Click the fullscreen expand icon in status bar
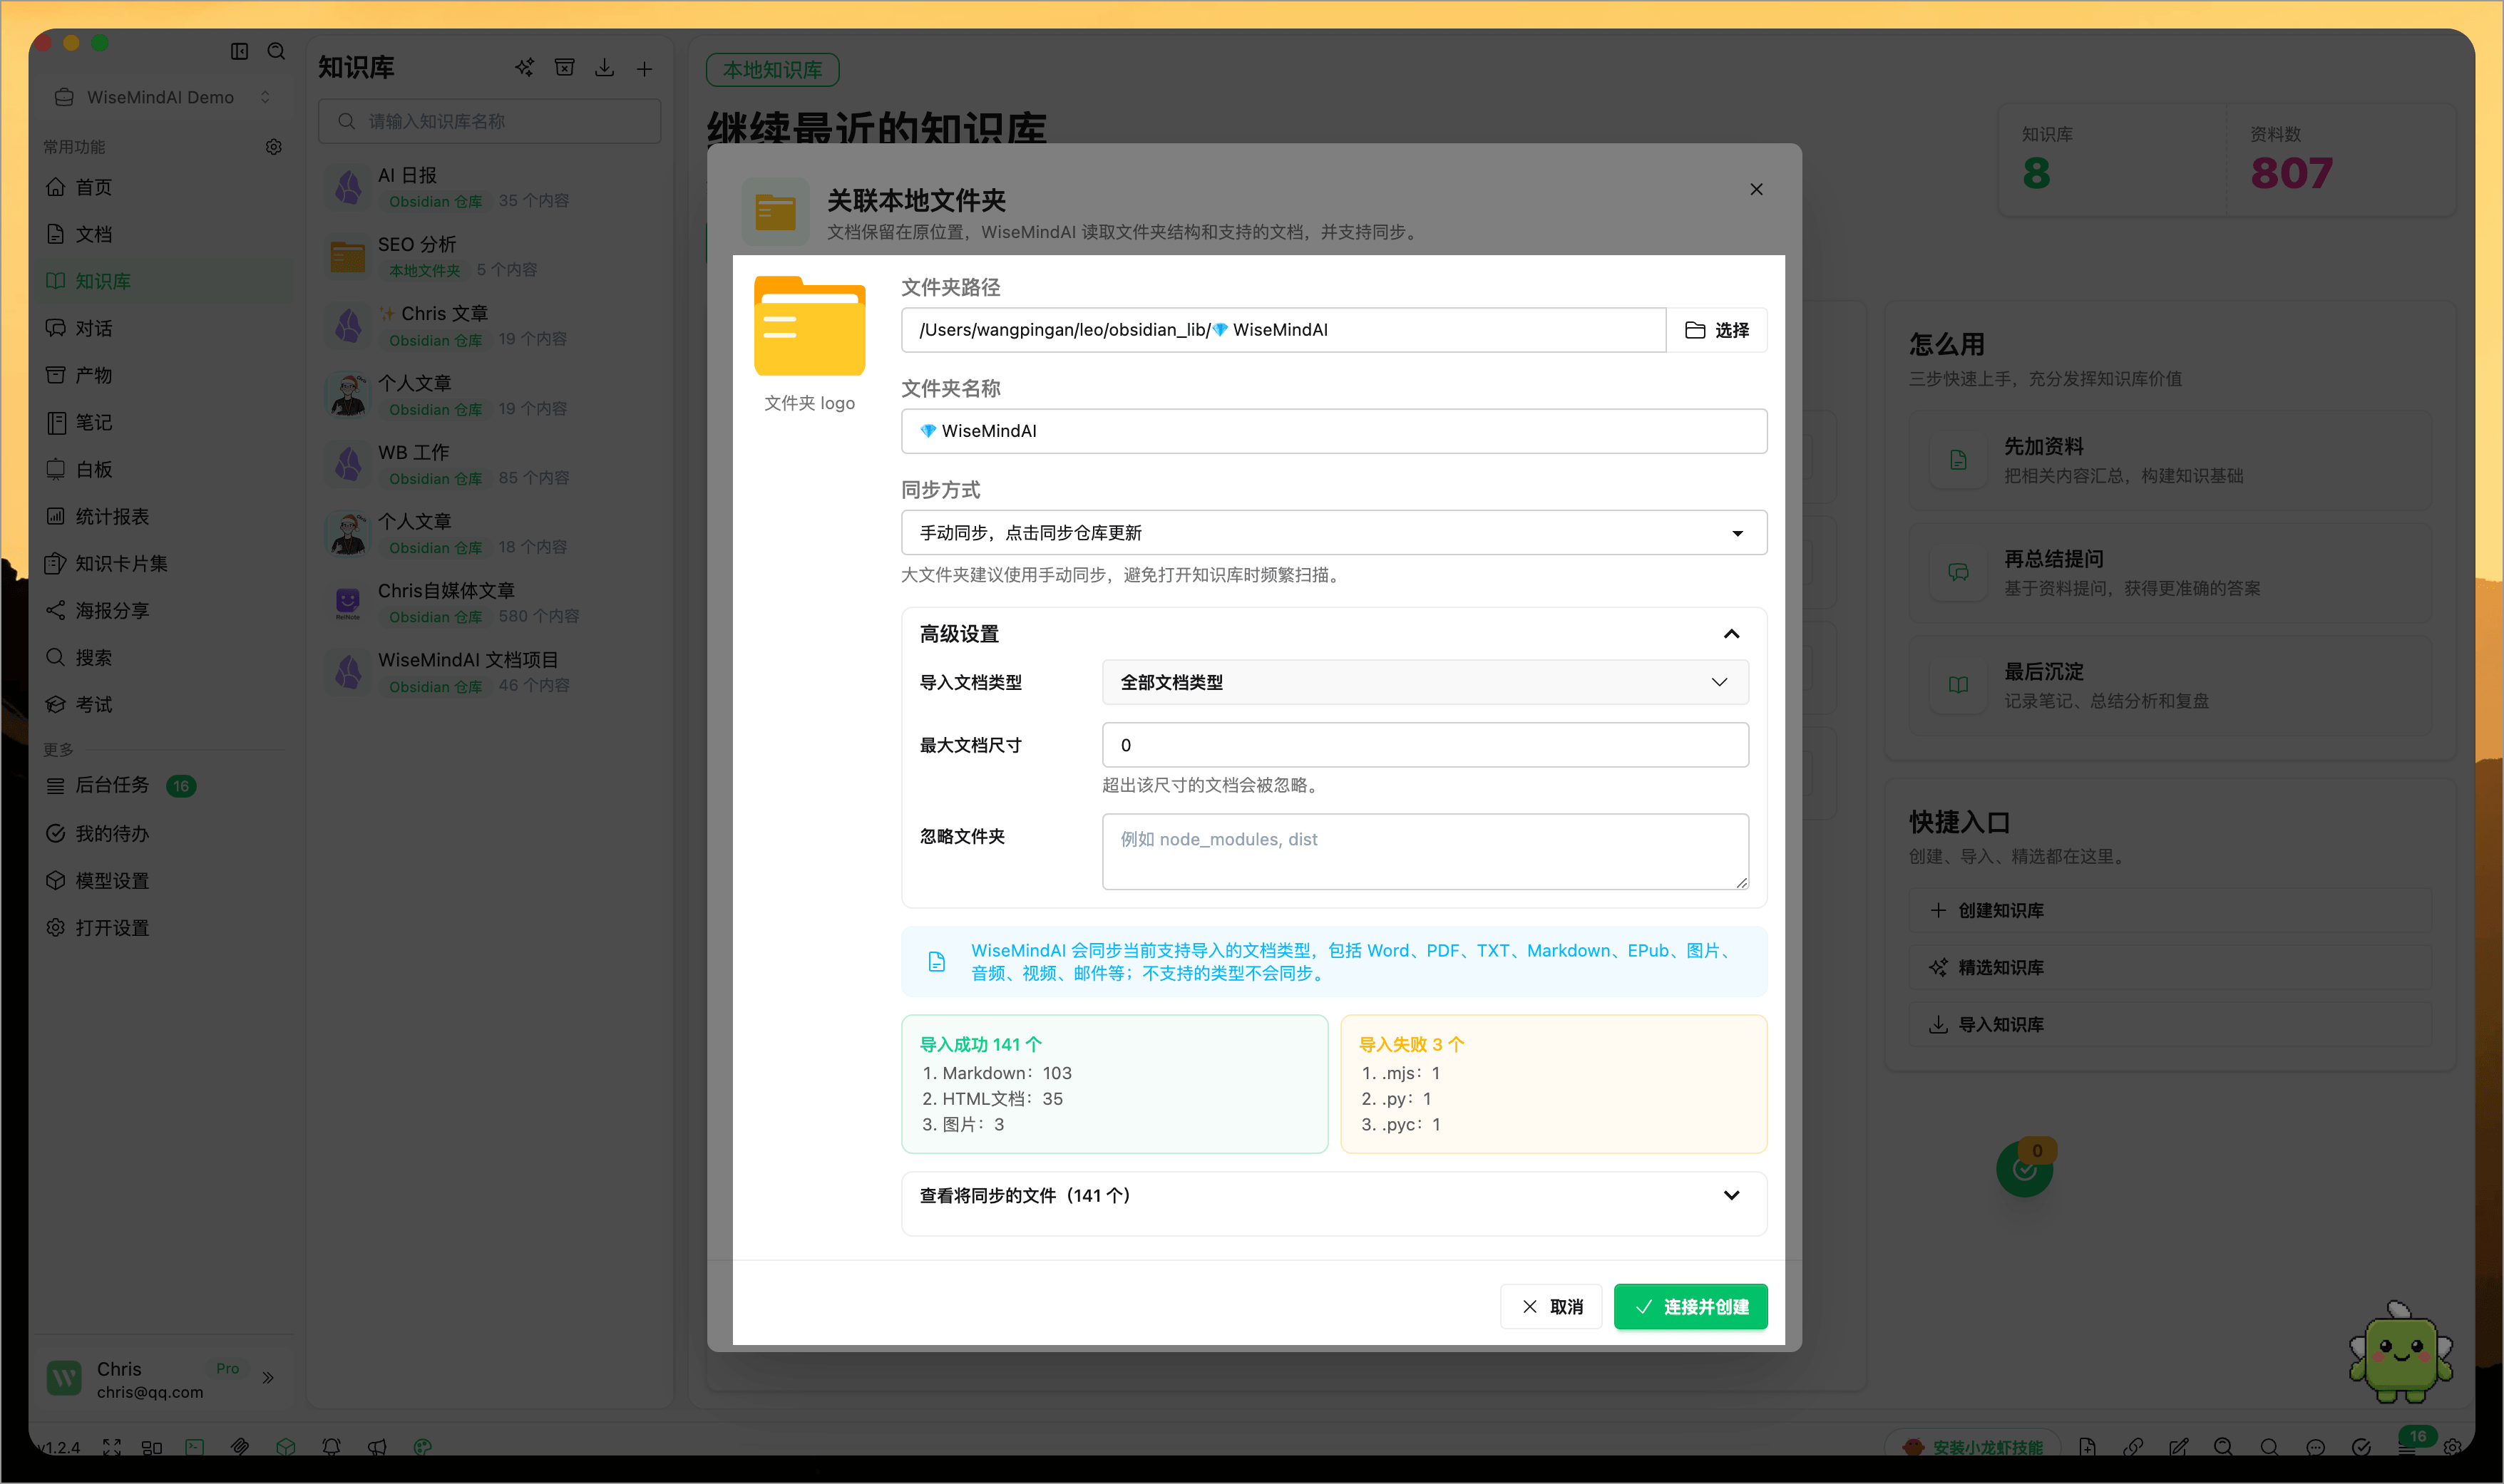The height and width of the screenshot is (1484, 2504). click(112, 1447)
